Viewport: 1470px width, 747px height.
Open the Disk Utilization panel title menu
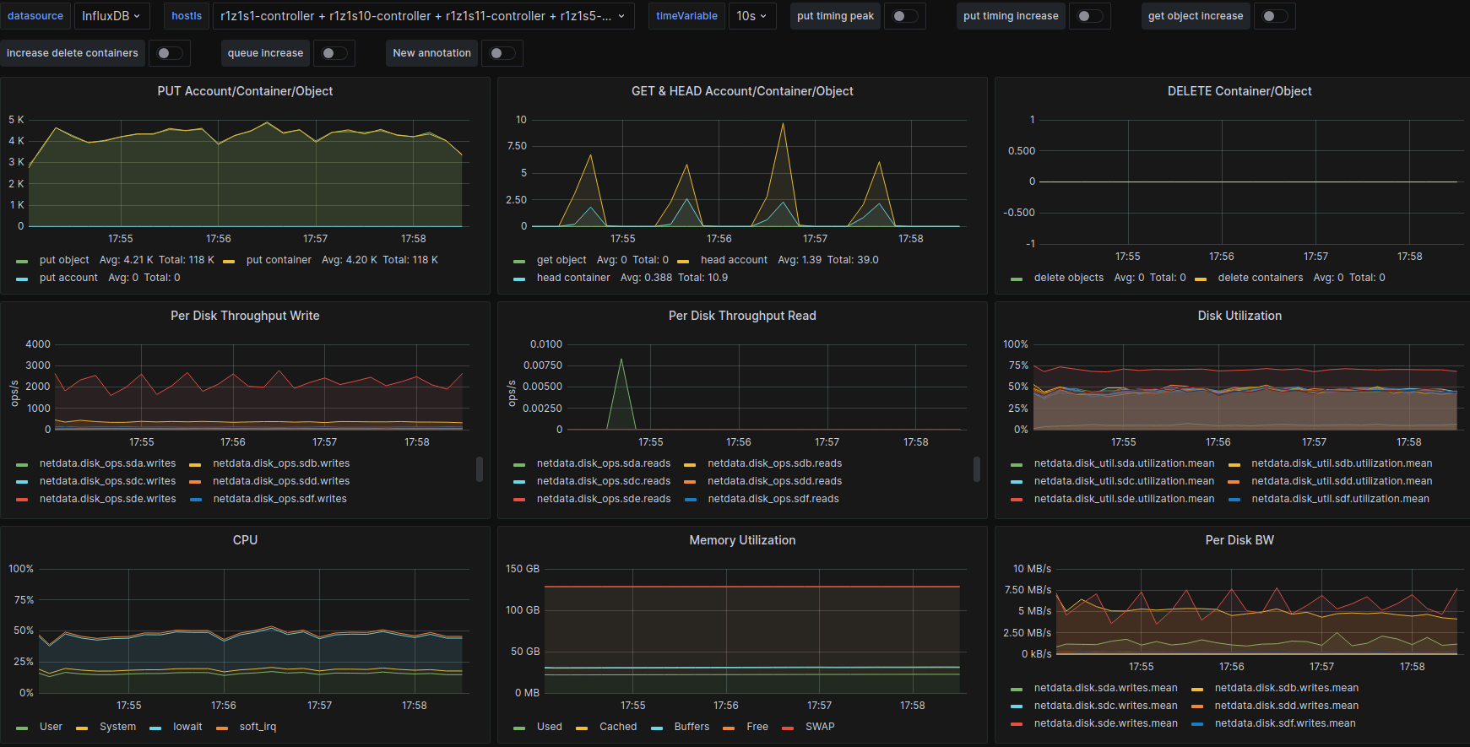click(1239, 316)
